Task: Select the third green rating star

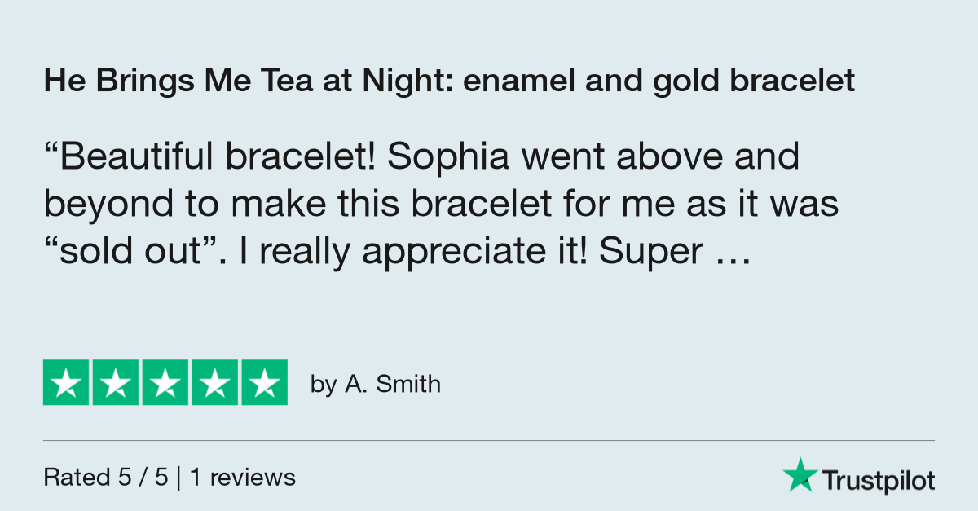Action: [165, 382]
